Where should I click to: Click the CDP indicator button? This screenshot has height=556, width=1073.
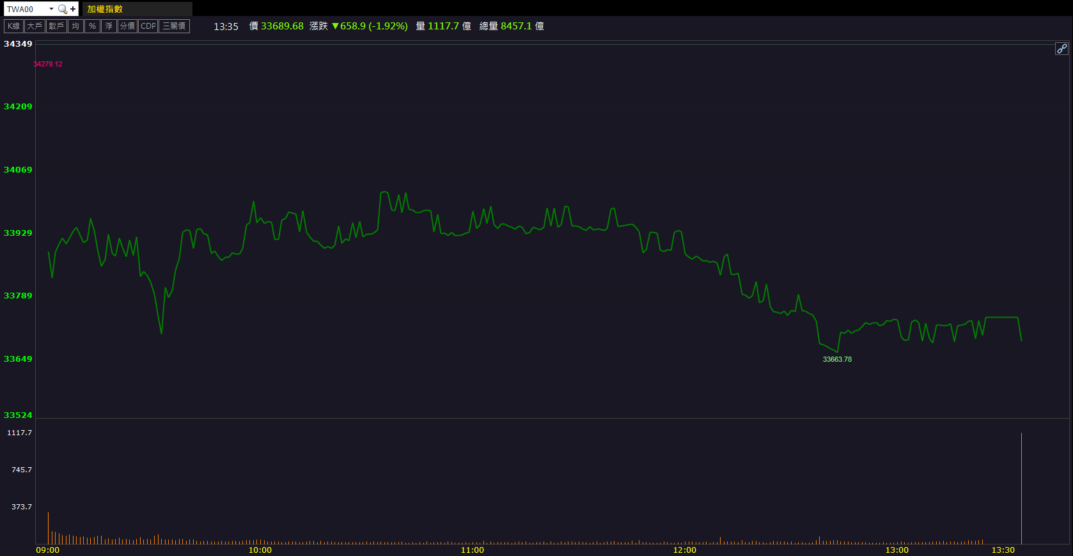pos(148,26)
